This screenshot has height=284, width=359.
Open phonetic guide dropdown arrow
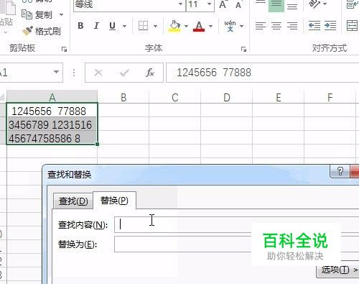click(x=241, y=26)
